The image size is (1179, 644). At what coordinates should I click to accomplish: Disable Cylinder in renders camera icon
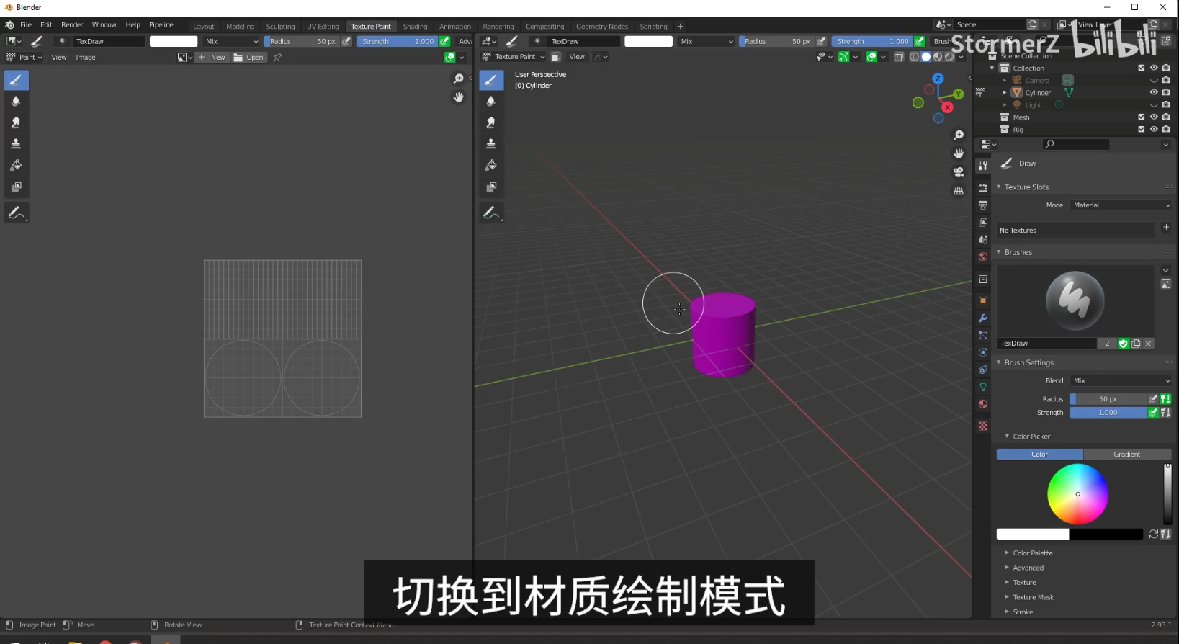coord(1166,92)
